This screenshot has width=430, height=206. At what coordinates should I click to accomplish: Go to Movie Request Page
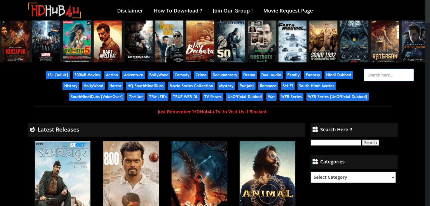[288, 11]
